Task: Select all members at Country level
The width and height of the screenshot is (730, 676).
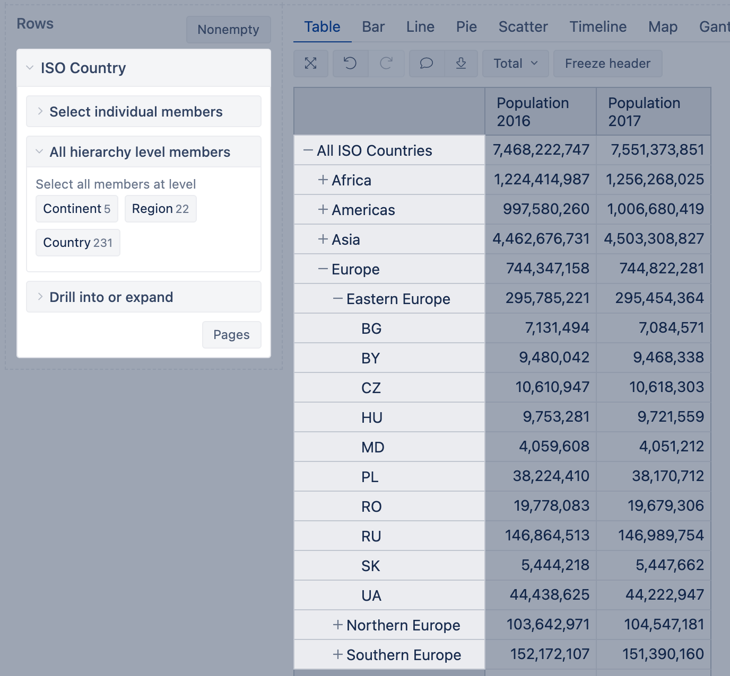Action: tap(77, 243)
